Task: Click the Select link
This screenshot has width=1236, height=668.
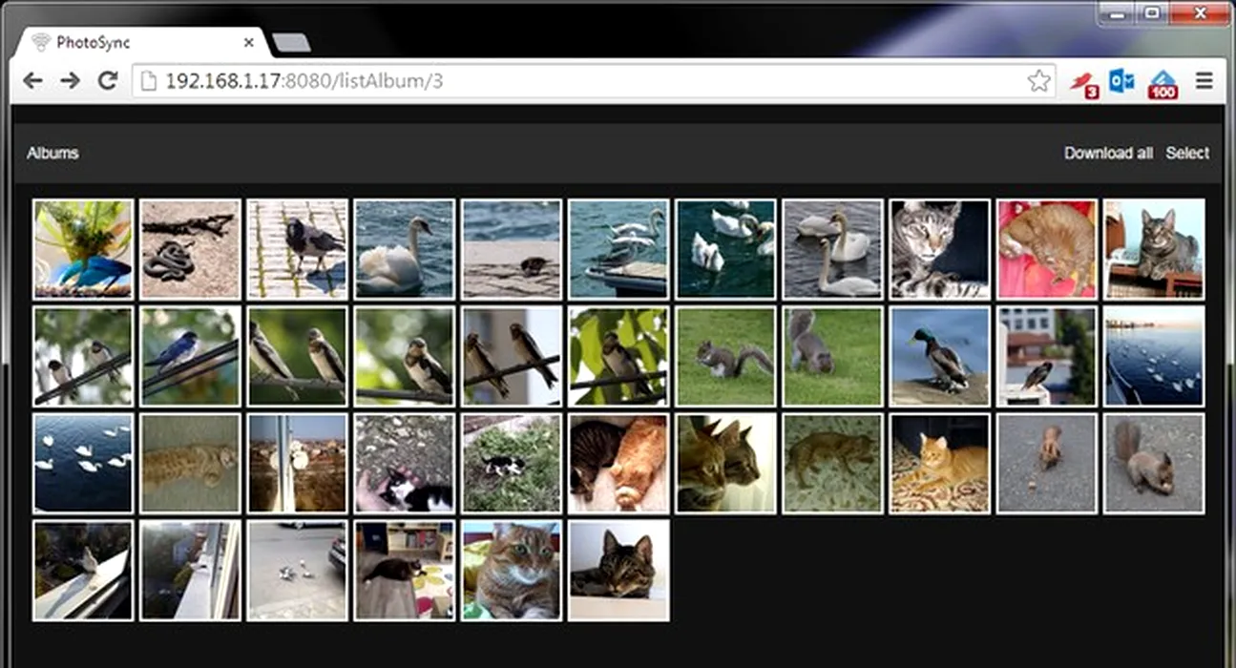Action: click(1187, 153)
